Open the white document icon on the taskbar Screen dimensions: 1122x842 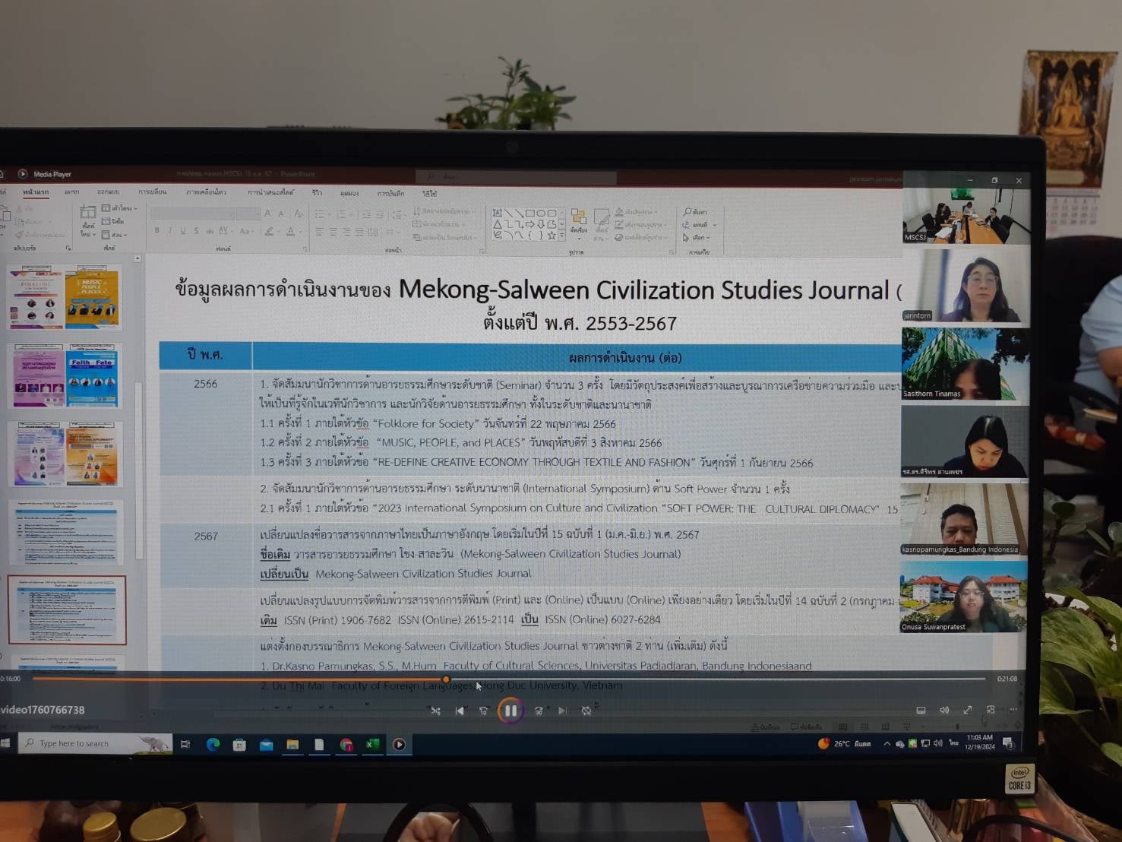(x=319, y=745)
